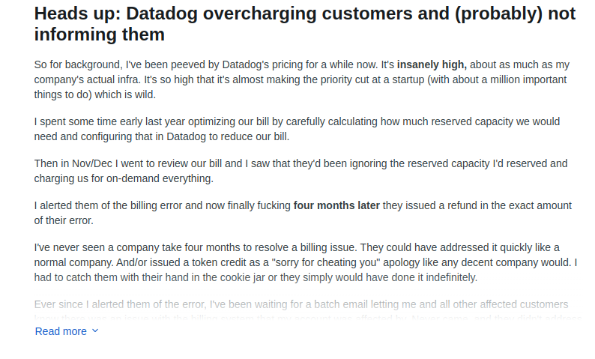Click the paragraph starting "I alerted them"
The width and height of the screenshot is (595, 359).
(x=300, y=213)
